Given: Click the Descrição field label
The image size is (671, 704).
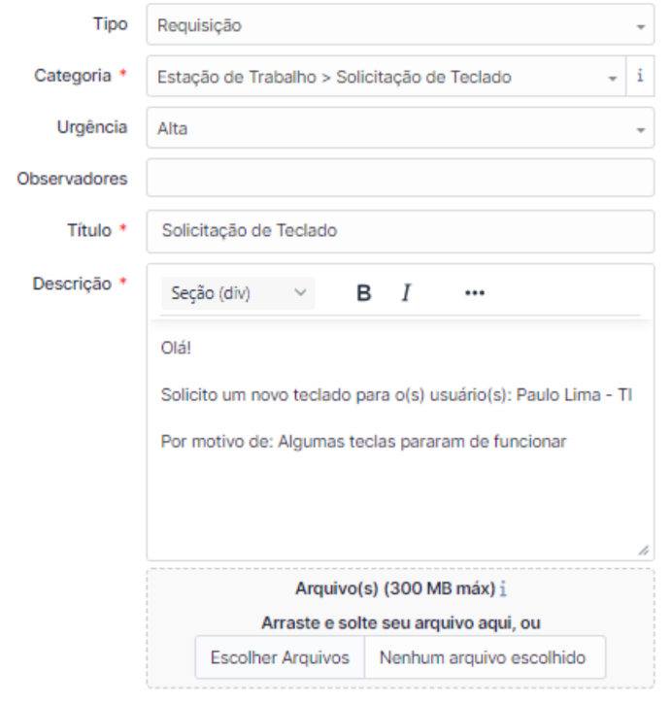Looking at the screenshot, I should point(72,284).
